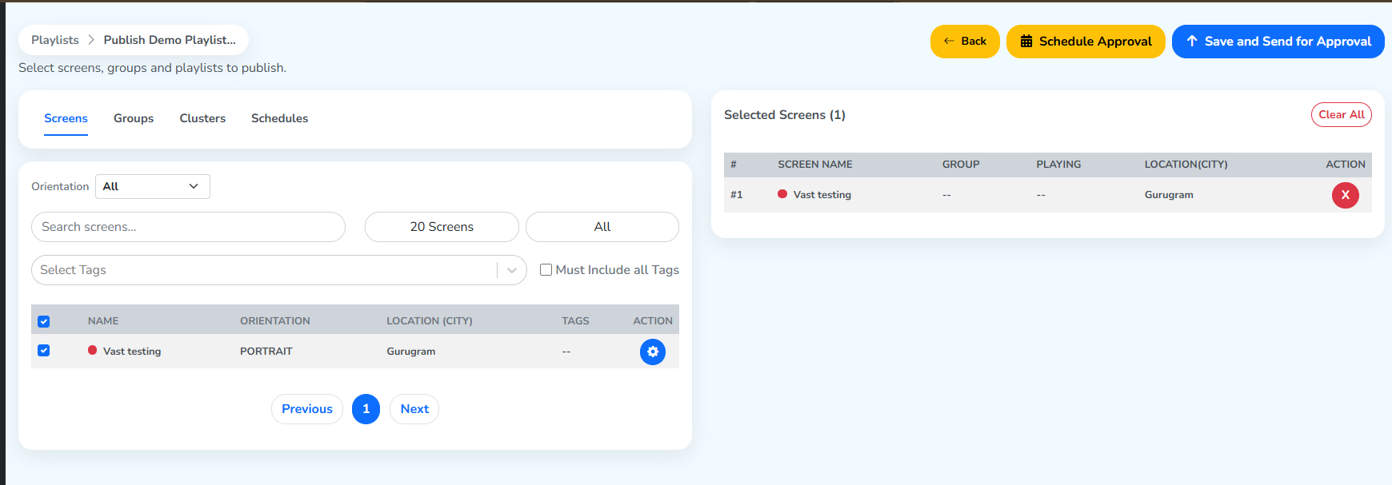Switch to the Groups tab

click(134, 118)
